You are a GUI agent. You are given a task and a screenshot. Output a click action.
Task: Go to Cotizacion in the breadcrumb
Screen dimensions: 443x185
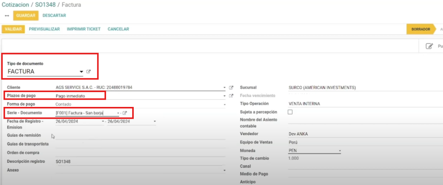click(16, 5)
